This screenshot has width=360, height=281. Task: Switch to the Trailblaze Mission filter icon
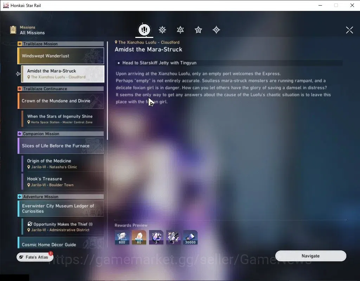point(162,30)
